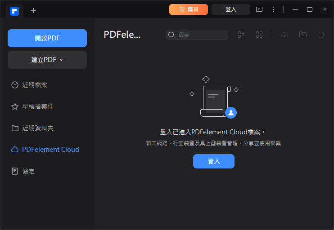Click the PDFelement home logo tab
Screen dimensions: 334x230
click(x=14, y=11)
